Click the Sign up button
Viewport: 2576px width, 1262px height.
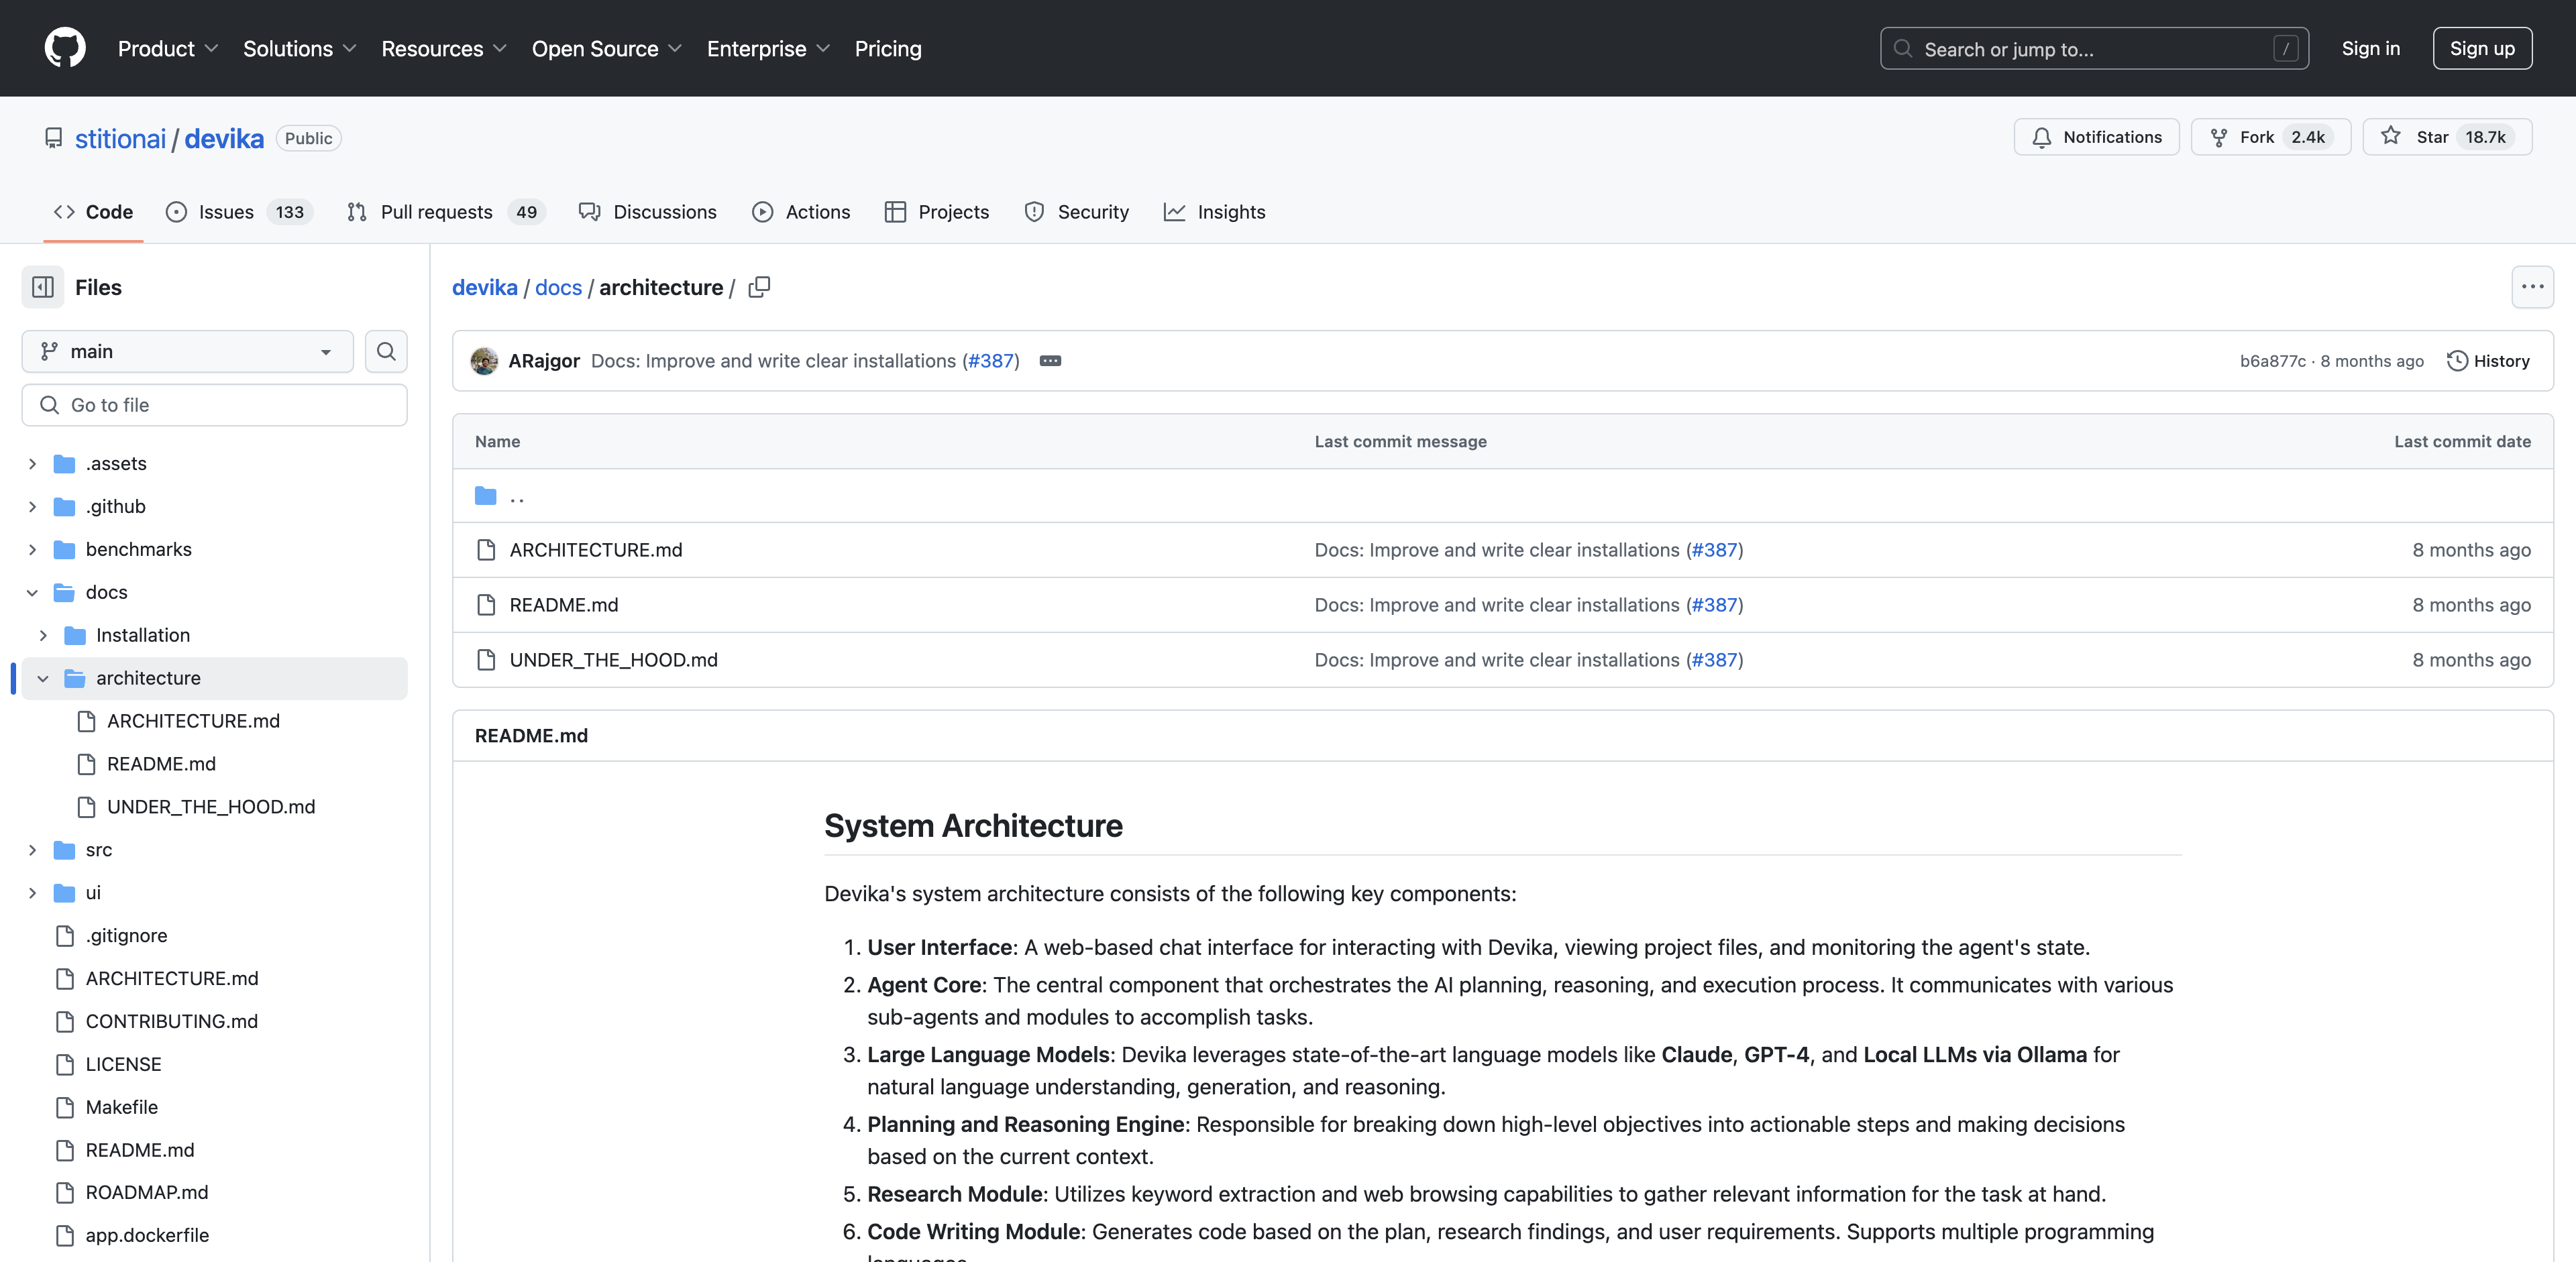(x=2482, y=48)
